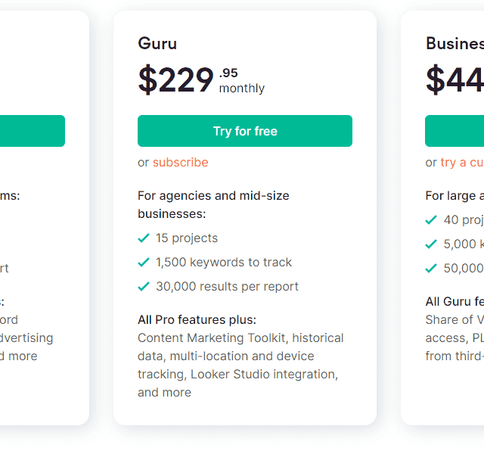
Task: Click the Business checkmark next to '5,000 k...'
Action: click(x=431, y=244)
